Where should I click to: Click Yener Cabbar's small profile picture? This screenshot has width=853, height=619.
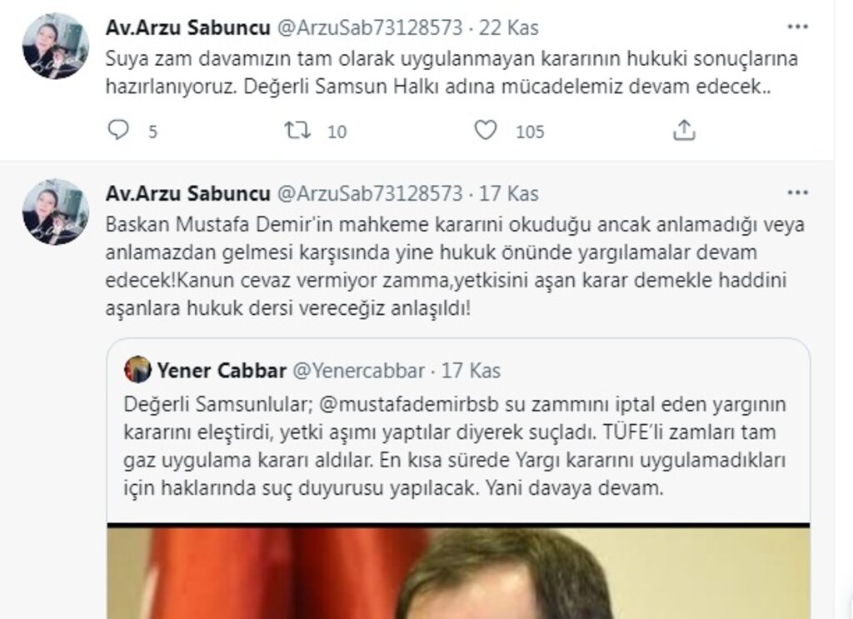tap(137, 370)
